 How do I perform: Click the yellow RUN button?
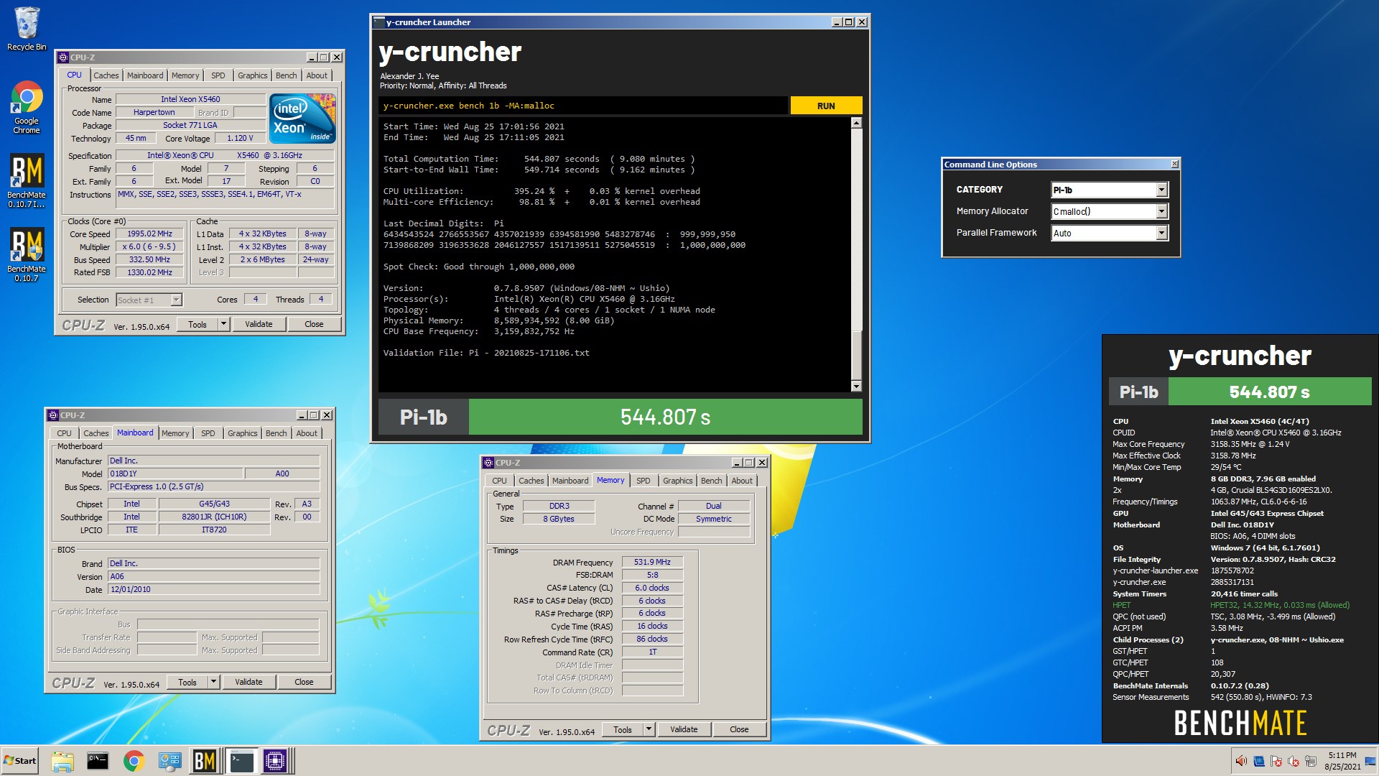click(x=826, y=106)
